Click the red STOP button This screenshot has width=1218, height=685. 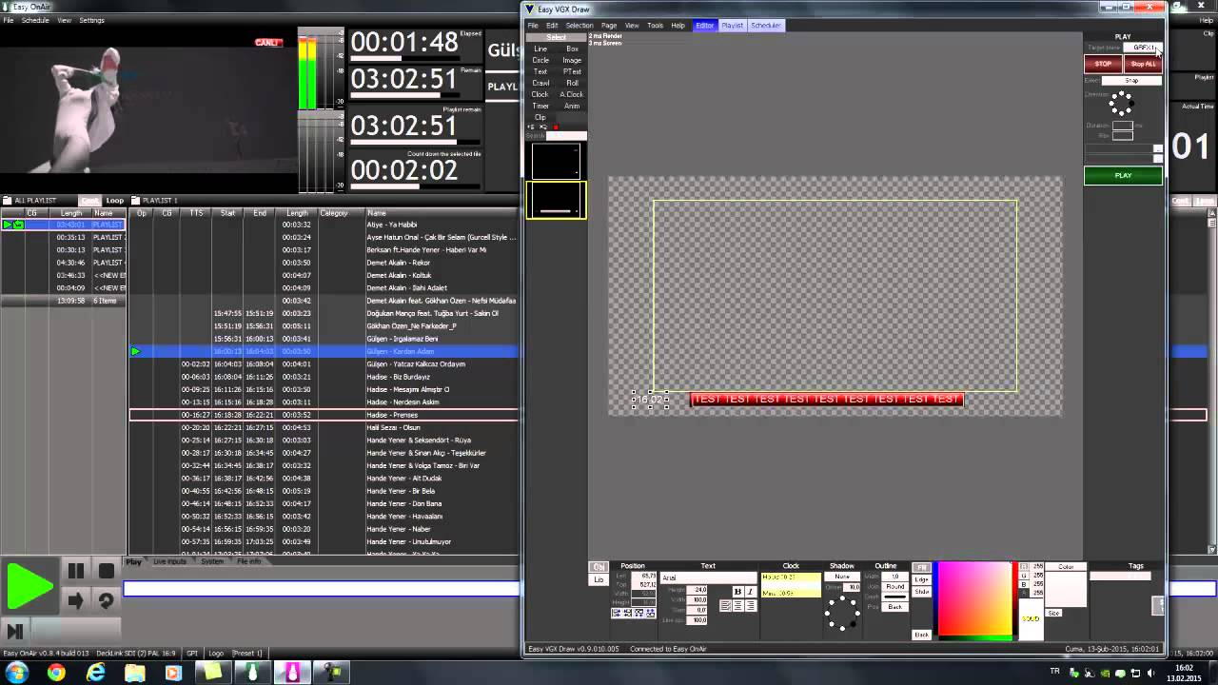click(x=1103, y=64)
